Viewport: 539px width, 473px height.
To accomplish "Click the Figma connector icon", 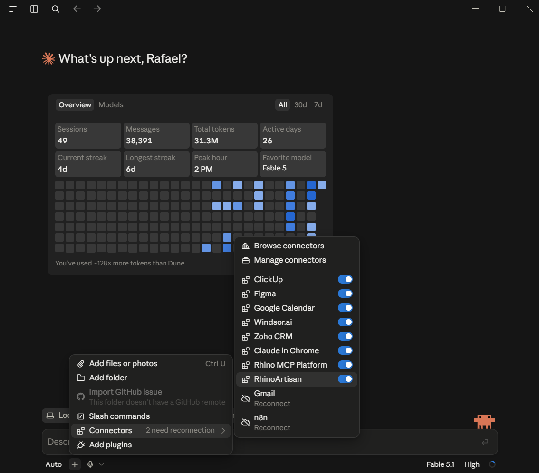I will point(245,294).
